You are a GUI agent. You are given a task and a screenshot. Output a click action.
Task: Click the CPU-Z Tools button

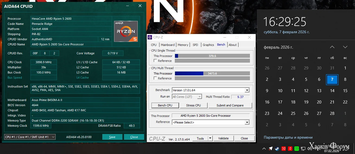click(x=200, y=138)
